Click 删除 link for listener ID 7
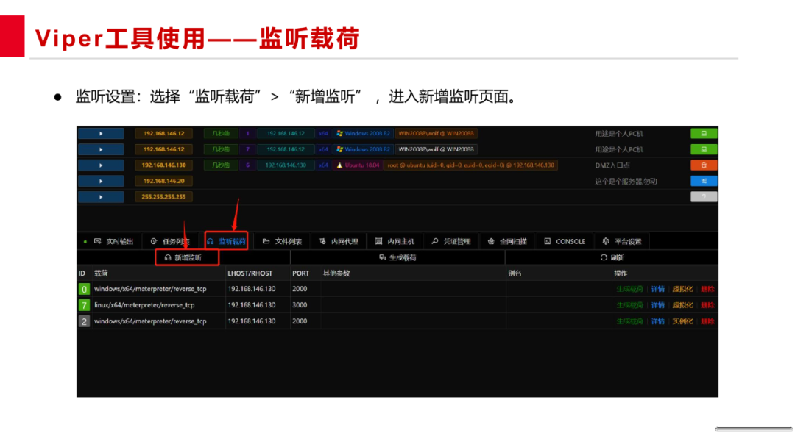 [707, 305]
